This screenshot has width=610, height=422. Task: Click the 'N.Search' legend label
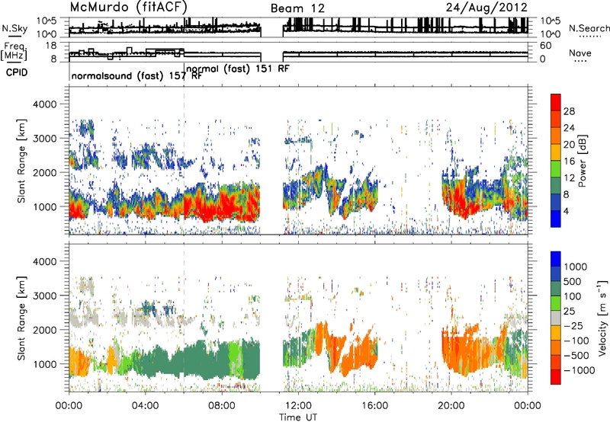(589, 28)
